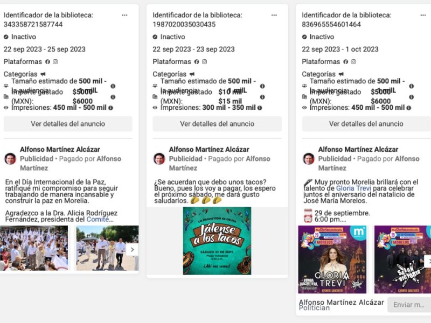Open the Gloria Trevi link in ad text
This screenshot has width=431, height=323.
coord(353,188)
